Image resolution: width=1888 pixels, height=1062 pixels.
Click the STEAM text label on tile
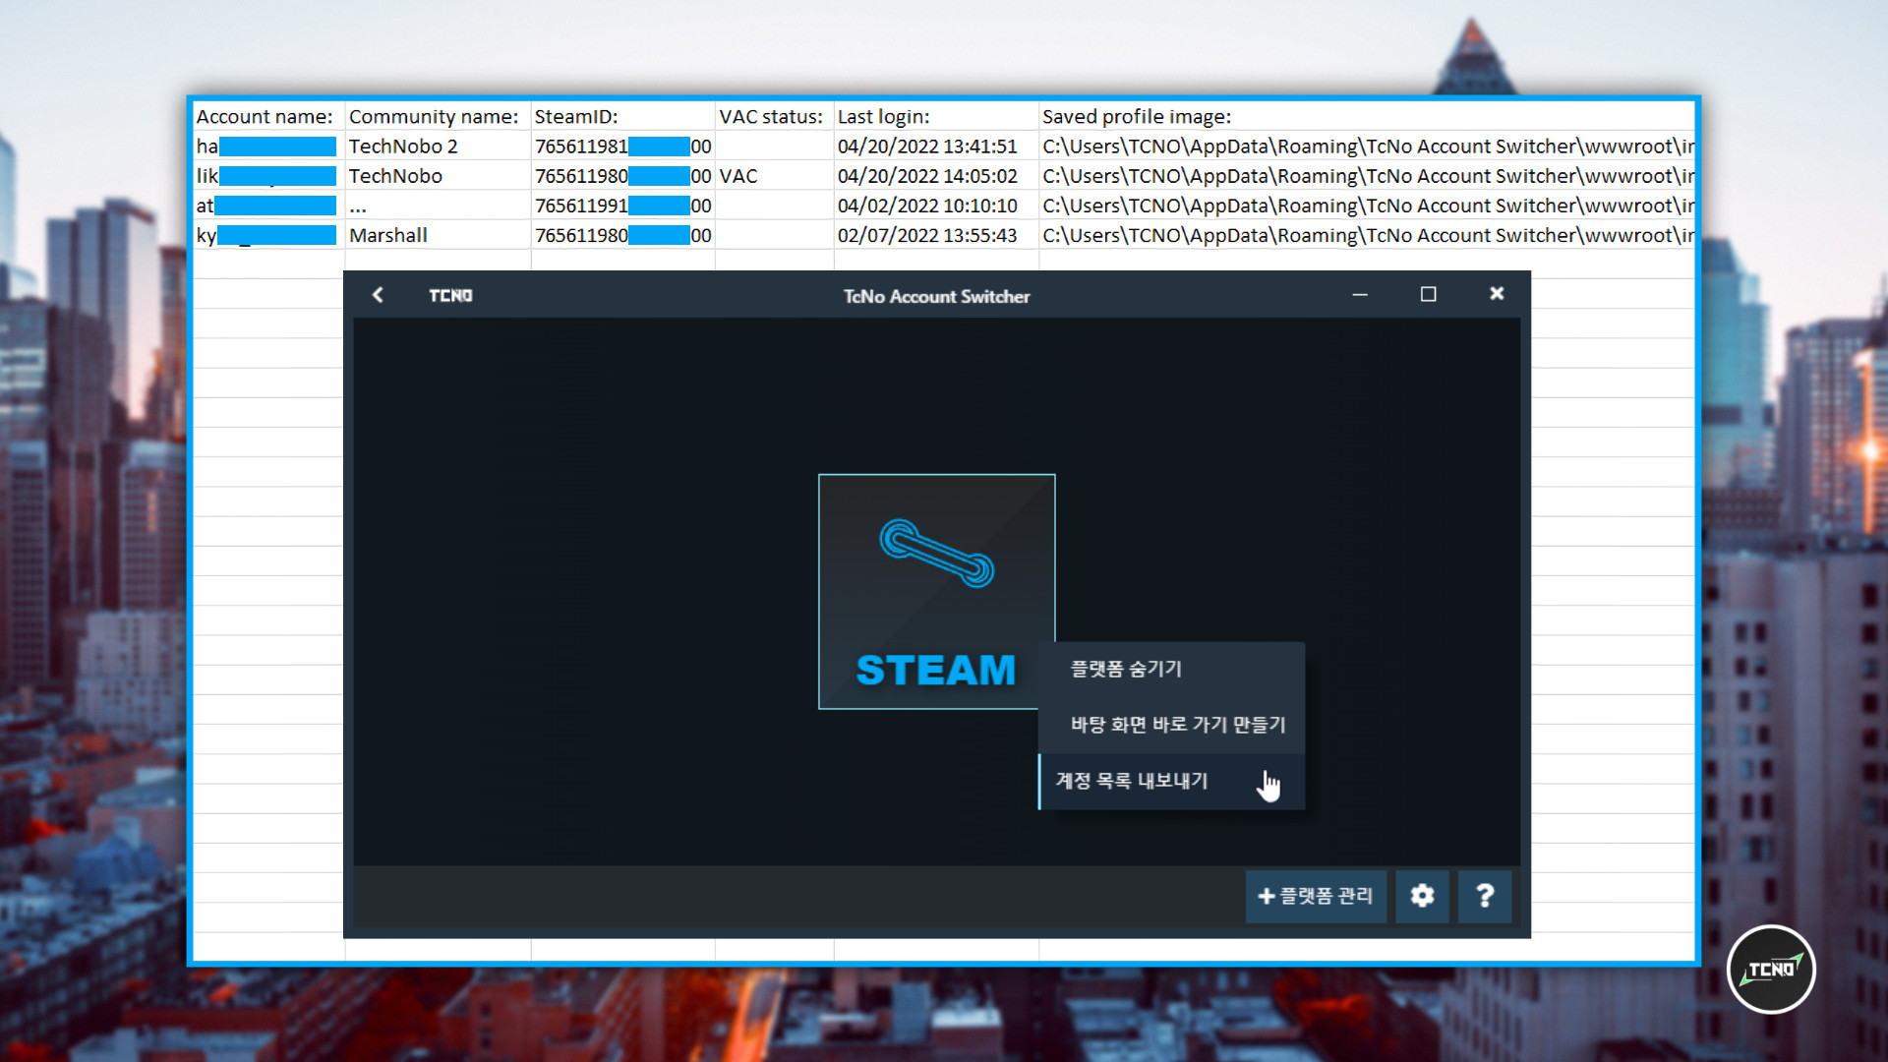coord(935,671)
